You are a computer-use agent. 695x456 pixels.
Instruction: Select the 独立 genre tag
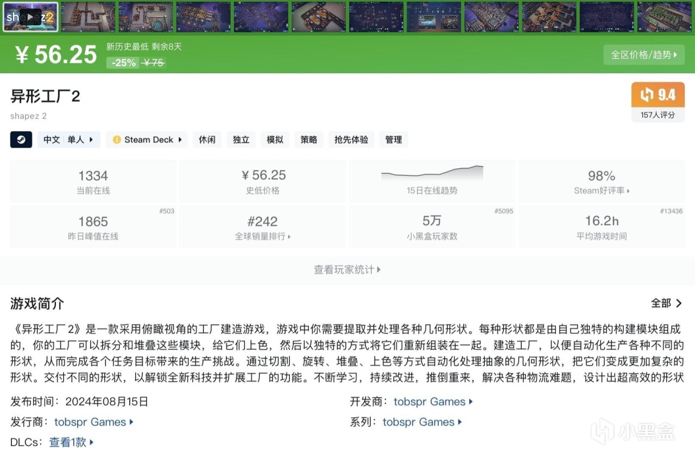pos(241,140)
